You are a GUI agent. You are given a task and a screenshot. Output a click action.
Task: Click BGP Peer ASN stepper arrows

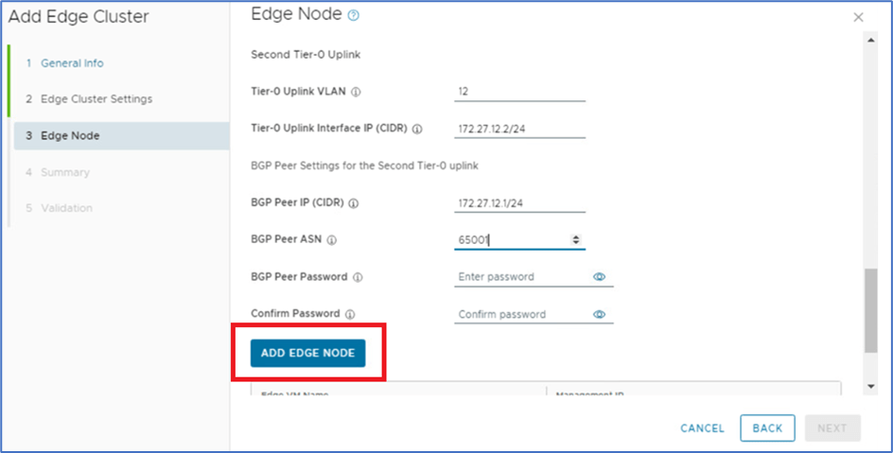pos(576,240)
